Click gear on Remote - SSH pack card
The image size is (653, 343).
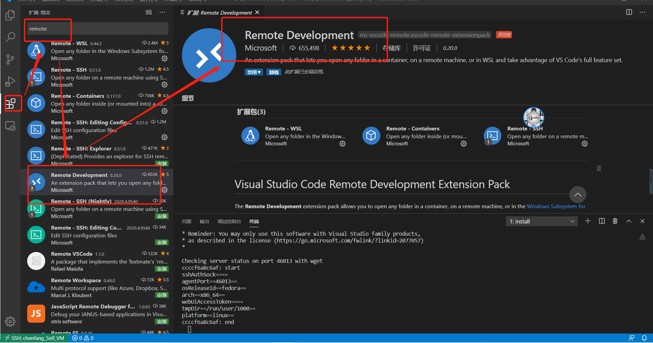pos(585,144)
